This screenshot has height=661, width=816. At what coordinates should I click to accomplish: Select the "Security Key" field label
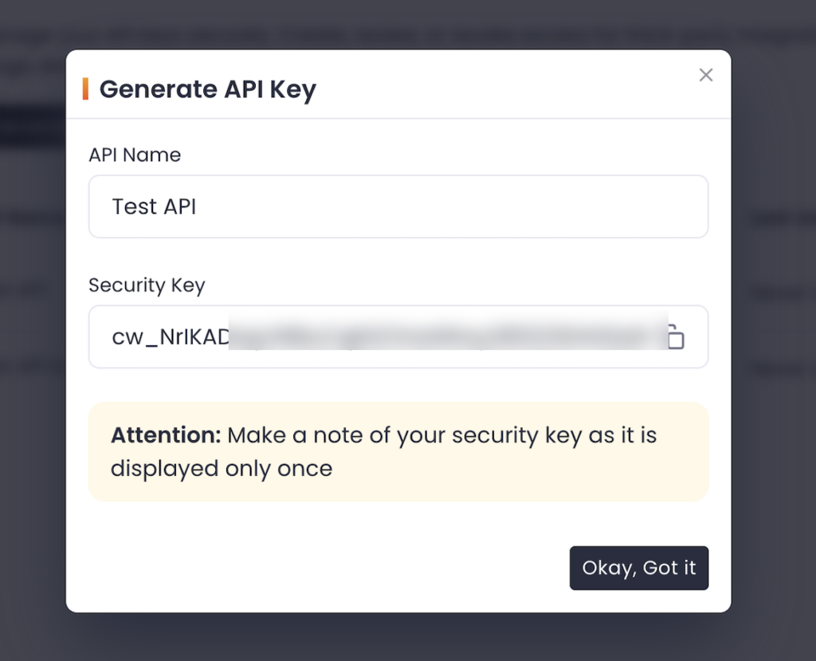point(147,285)
